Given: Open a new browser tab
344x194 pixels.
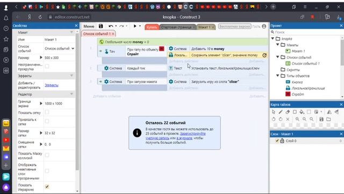Looking at the screenshot, I should [273, 7].
